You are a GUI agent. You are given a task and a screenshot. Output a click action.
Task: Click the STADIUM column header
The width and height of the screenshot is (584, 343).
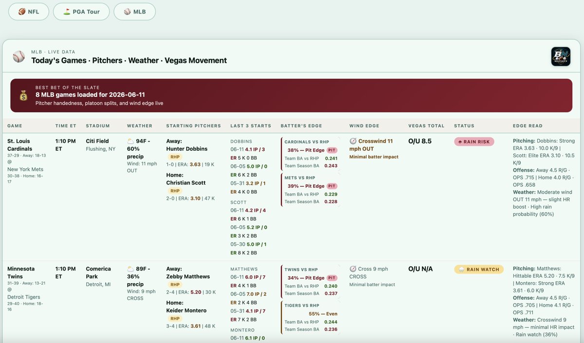pos(98,126)
